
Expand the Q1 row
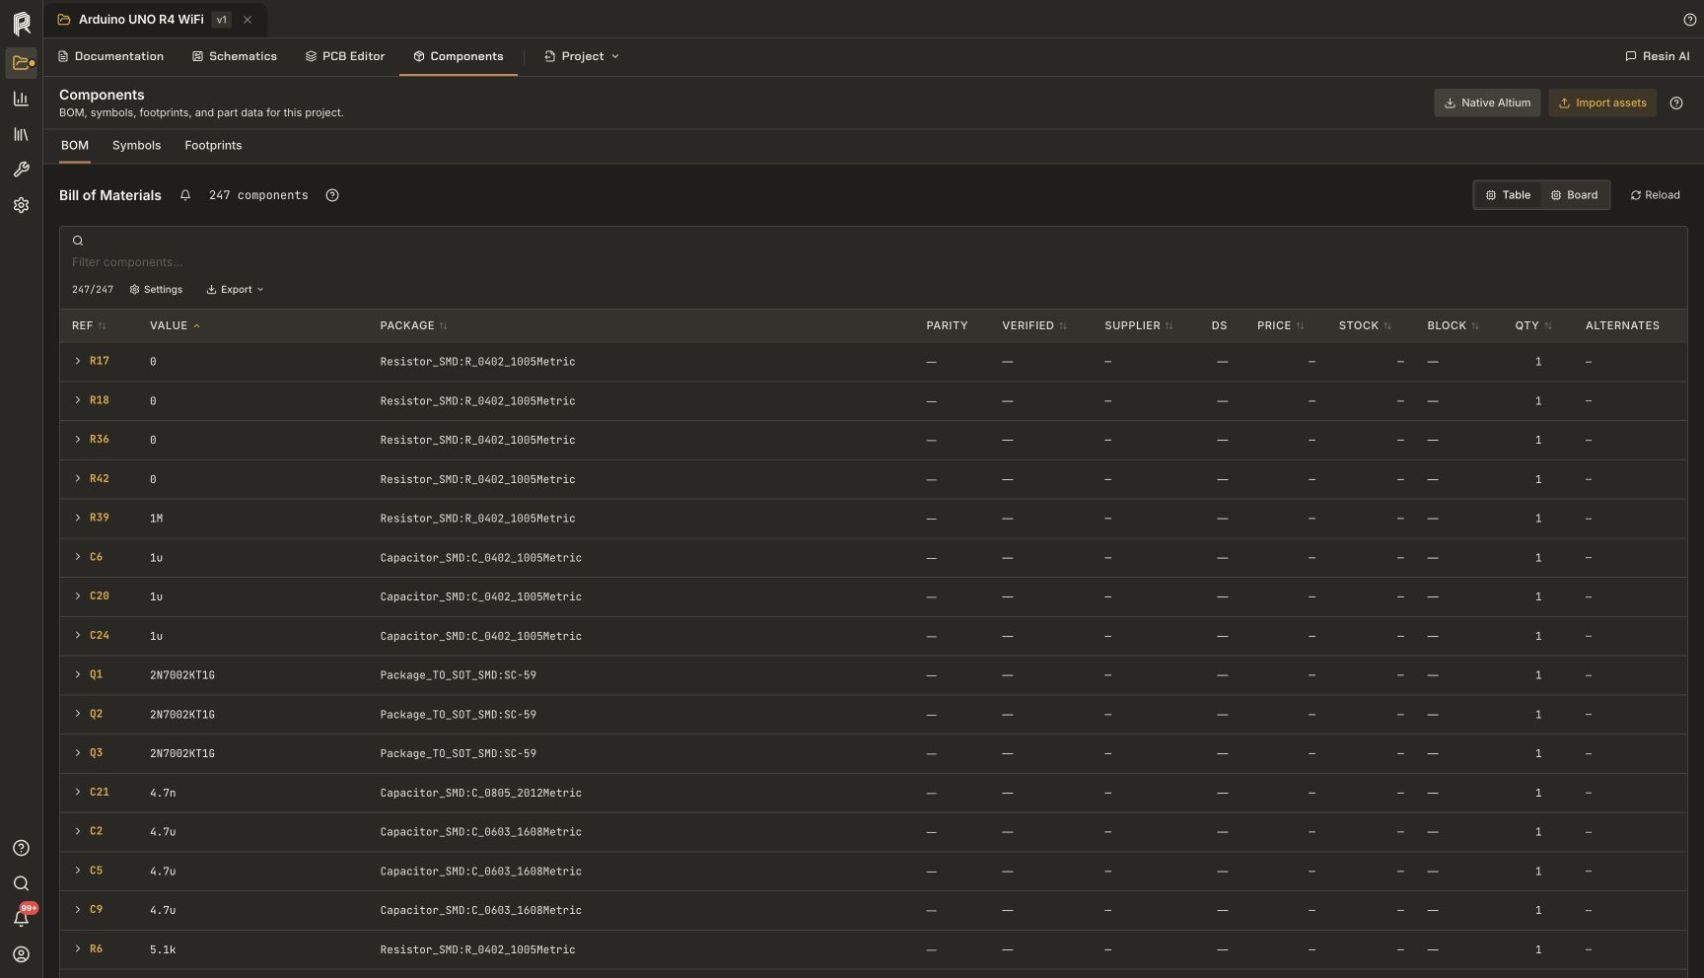(x=78, y=674)
